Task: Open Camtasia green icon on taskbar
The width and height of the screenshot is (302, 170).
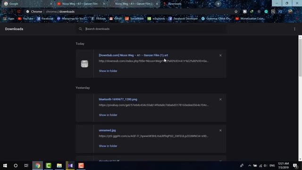Action: [48, 166]
